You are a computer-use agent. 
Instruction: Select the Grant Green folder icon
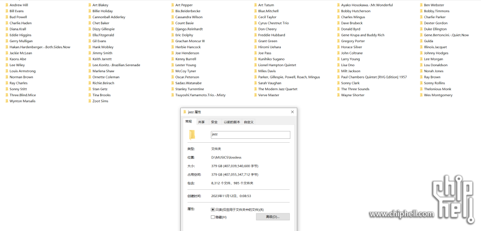click(x=255, y=41)
